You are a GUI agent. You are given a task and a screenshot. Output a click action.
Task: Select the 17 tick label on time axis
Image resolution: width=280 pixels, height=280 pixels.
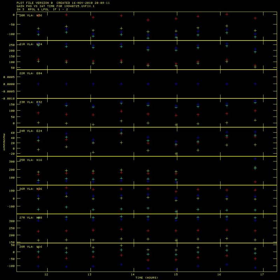[x=262, y=274]
